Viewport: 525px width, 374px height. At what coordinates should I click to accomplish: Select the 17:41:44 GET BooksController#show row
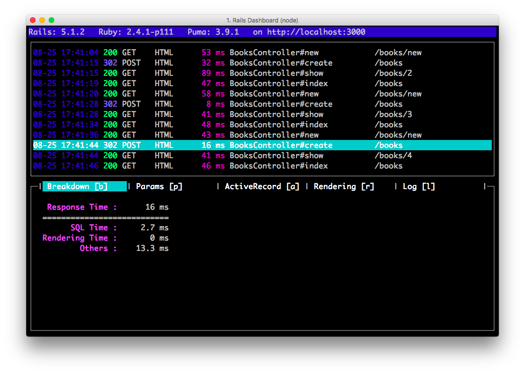[x=262, y=156]
